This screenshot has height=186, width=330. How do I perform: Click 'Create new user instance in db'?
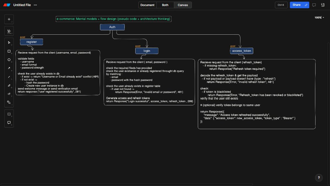44,86
